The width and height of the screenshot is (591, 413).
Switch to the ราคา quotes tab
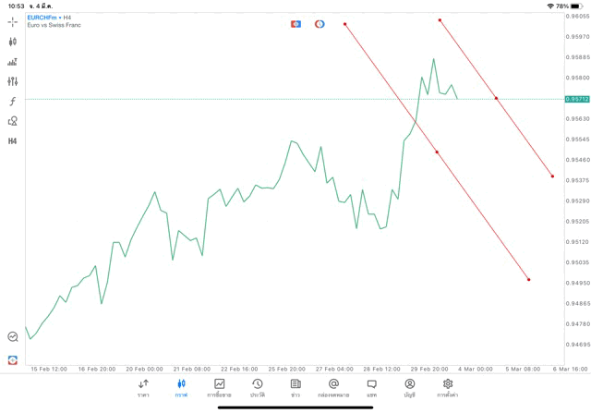click(143, 388)
